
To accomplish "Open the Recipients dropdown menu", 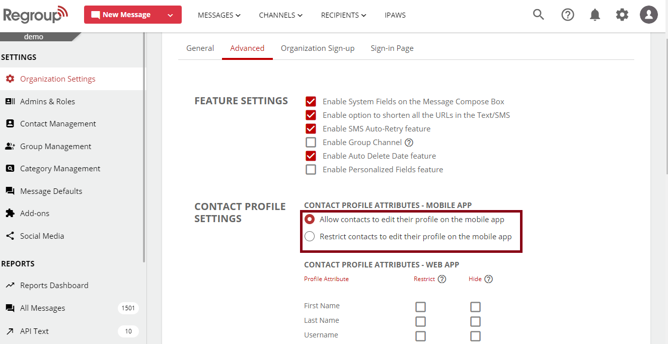I will pos(343,15).
